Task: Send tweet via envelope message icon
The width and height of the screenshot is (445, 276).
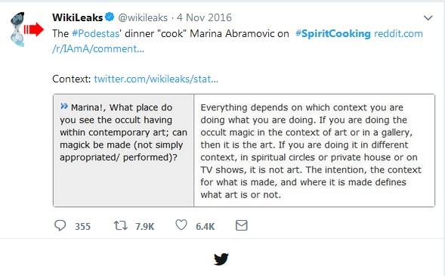Action: pos(242,225)
